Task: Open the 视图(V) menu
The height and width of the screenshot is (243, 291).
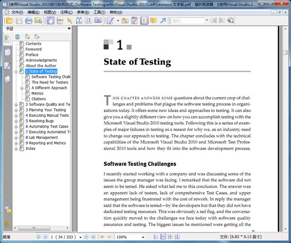Action: pos(50,12)
